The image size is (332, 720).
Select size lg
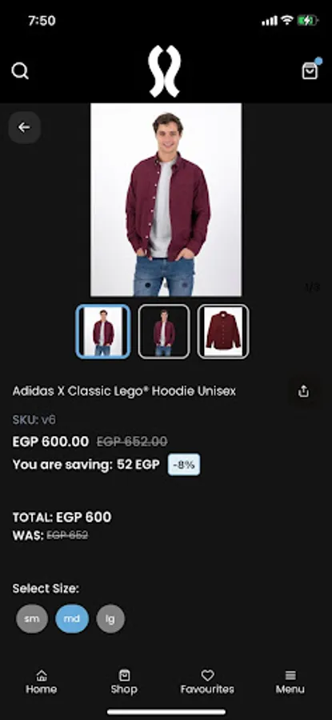coord(110,618)
